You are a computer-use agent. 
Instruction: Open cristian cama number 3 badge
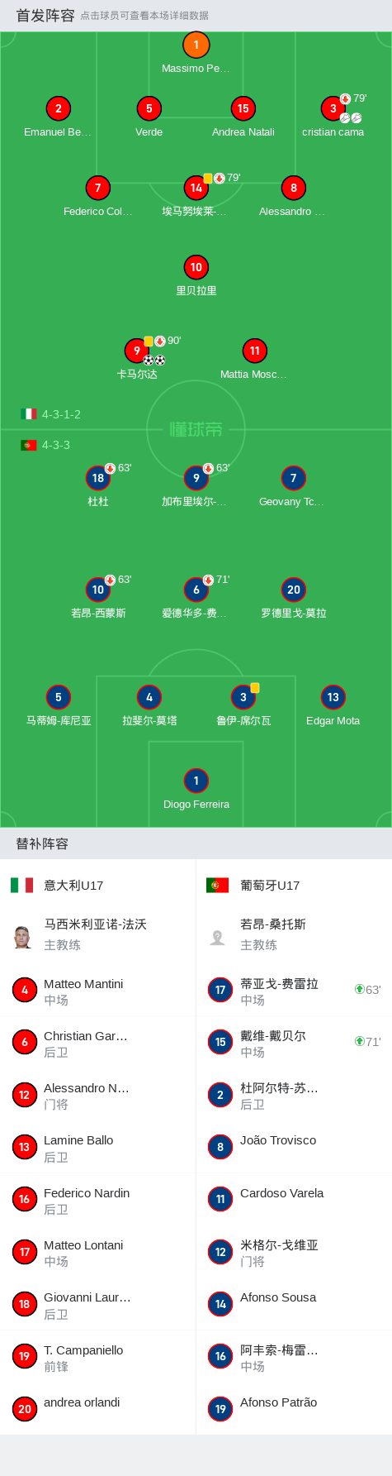tap(333, 108)
